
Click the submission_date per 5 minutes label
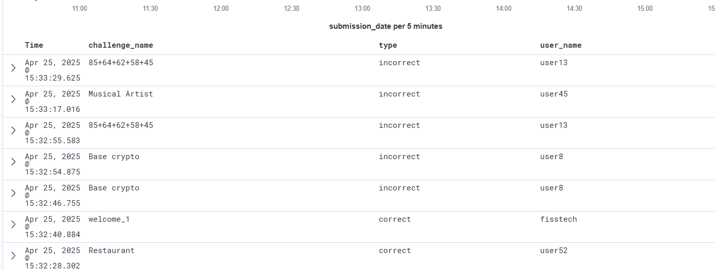pos(386,26)
